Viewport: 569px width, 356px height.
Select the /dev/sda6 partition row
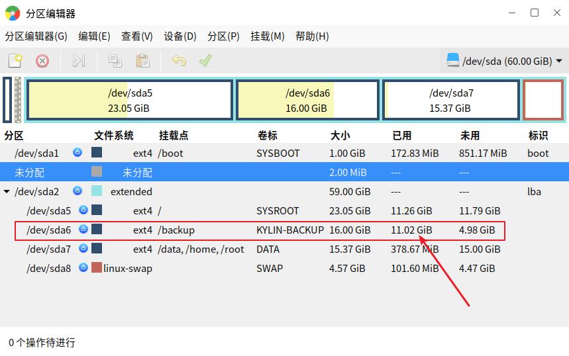[285, 230]
